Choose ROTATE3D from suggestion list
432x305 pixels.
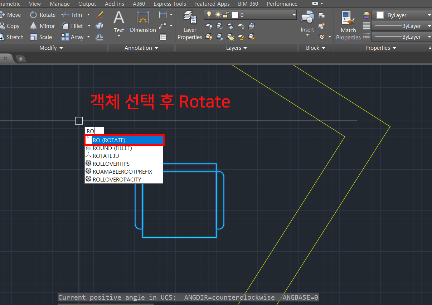click(x=124, y=156)
